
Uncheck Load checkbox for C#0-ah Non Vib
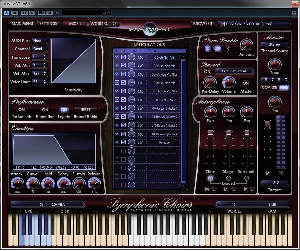coord(124,65)
